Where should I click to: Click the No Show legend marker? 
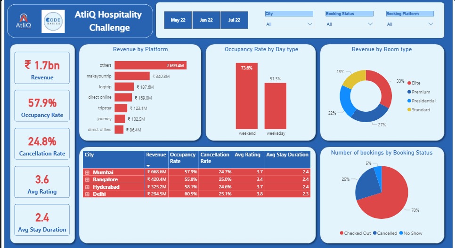pyautogui.click(x=401, y=233)
